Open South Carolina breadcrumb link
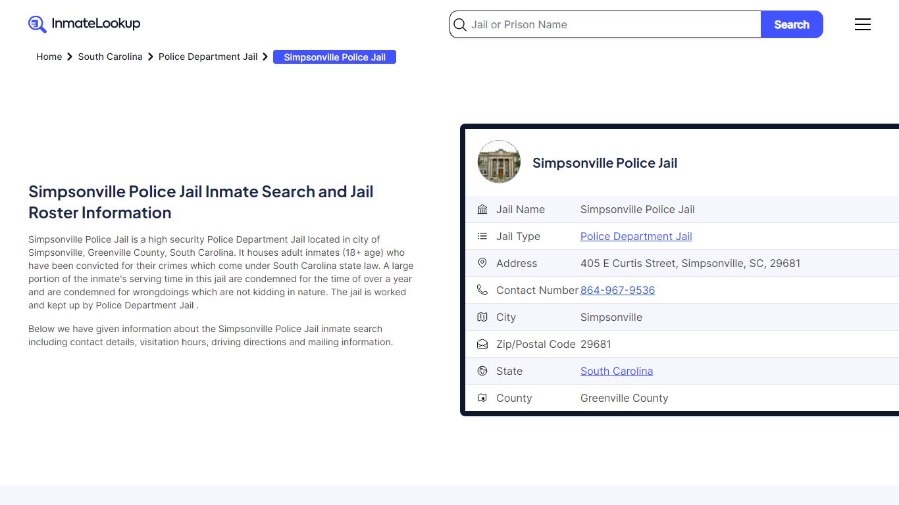 coord(110,57)
